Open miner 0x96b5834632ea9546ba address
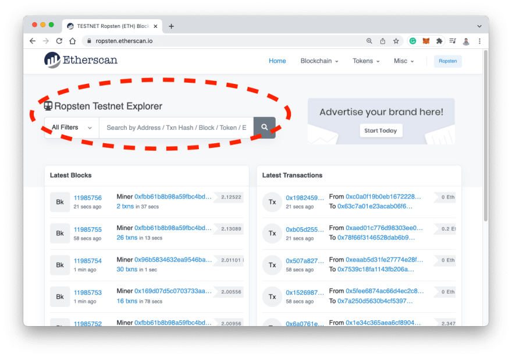512x357 pixels. 173,260
